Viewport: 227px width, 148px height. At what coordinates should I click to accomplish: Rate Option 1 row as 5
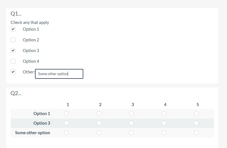[x=197, y=114]
